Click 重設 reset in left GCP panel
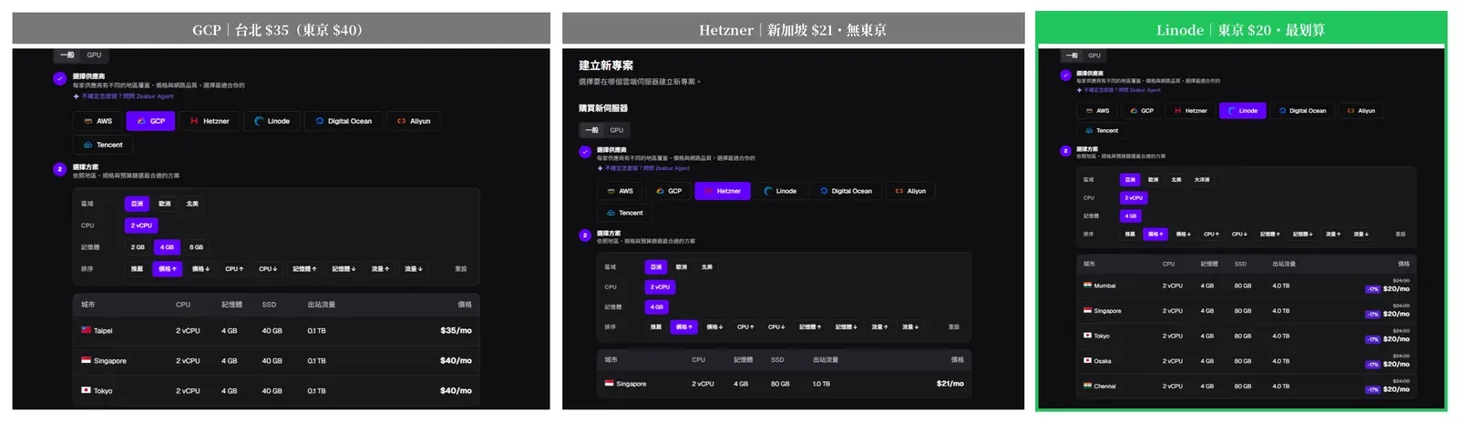 tap(461, 269)
